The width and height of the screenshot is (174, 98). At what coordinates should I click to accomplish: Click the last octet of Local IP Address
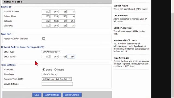point(71,11)
